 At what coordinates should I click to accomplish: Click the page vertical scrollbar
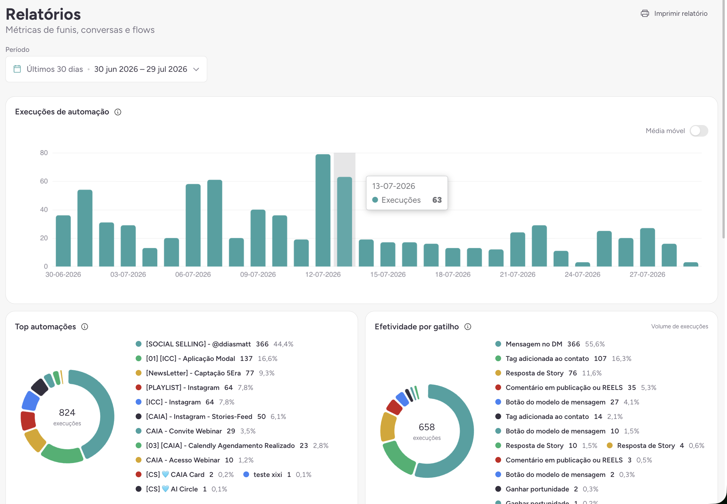pyautogui.click(x=724, y=119)
